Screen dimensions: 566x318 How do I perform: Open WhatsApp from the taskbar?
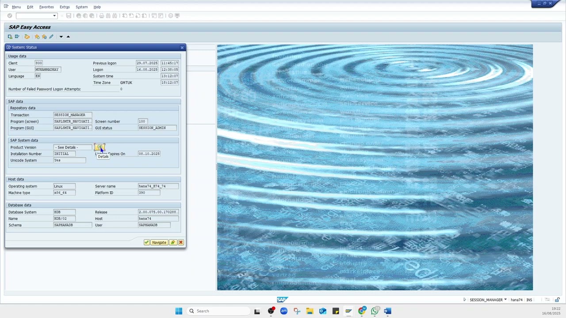375,311
